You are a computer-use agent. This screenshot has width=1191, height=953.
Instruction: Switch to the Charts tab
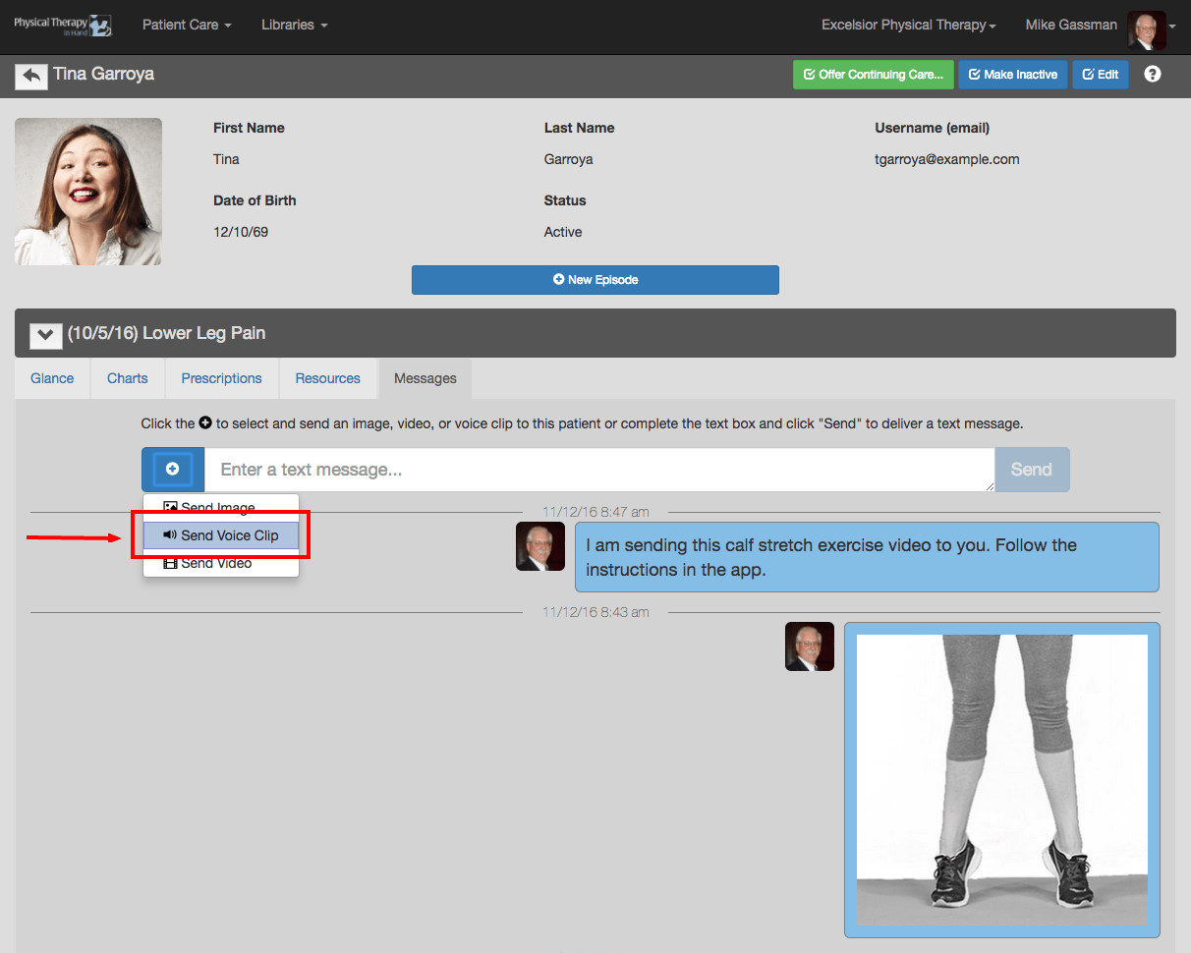(x=128, y=378)
